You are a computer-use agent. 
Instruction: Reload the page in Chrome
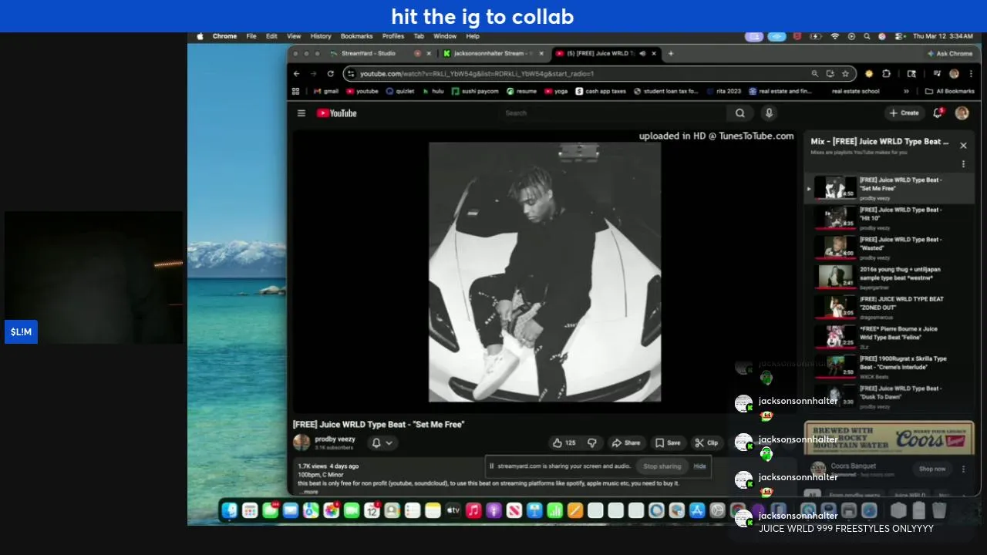pyautogui.click(x=330, y=74)
